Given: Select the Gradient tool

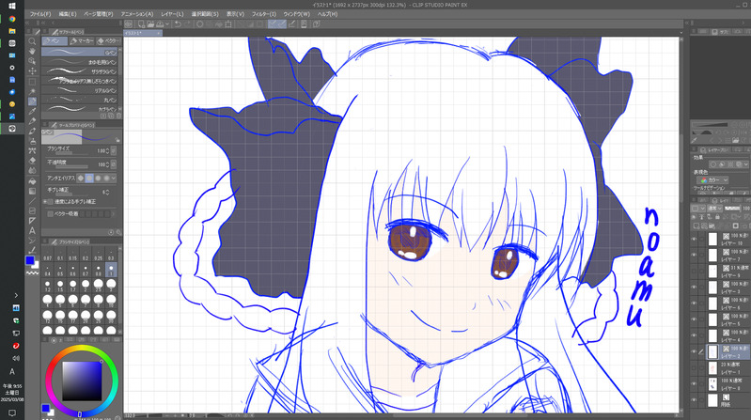Looking at the screenshot, I should pyautogui.click(x=32, y=191).
